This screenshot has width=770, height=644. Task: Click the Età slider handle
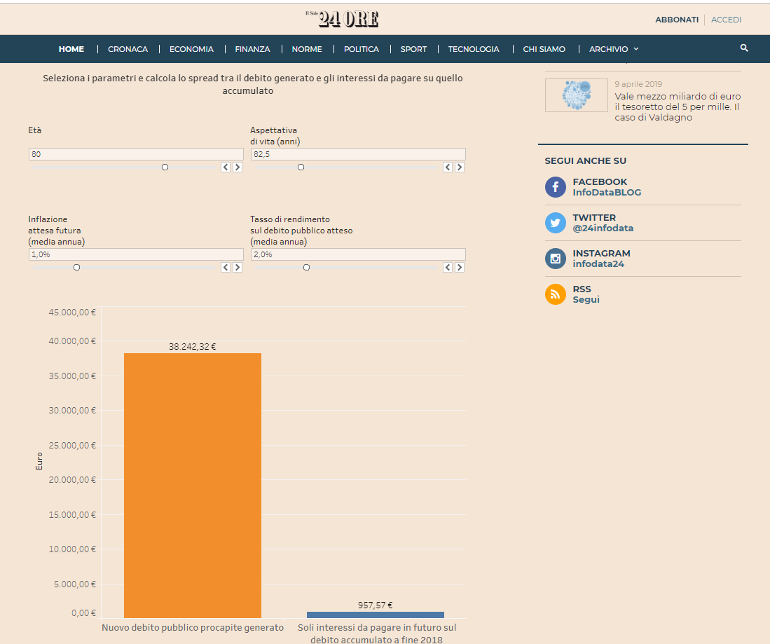click(x=165, y=167)
